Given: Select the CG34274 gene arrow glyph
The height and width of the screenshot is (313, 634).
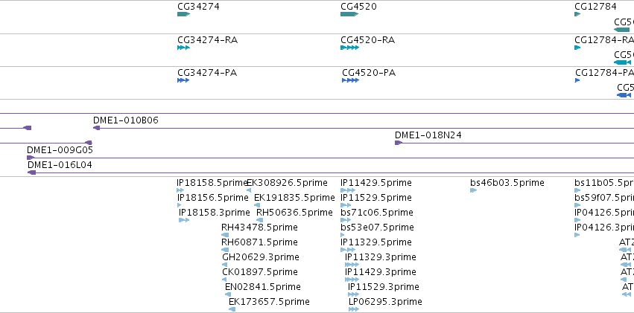Looking at the screenshot, I should 183,14.
